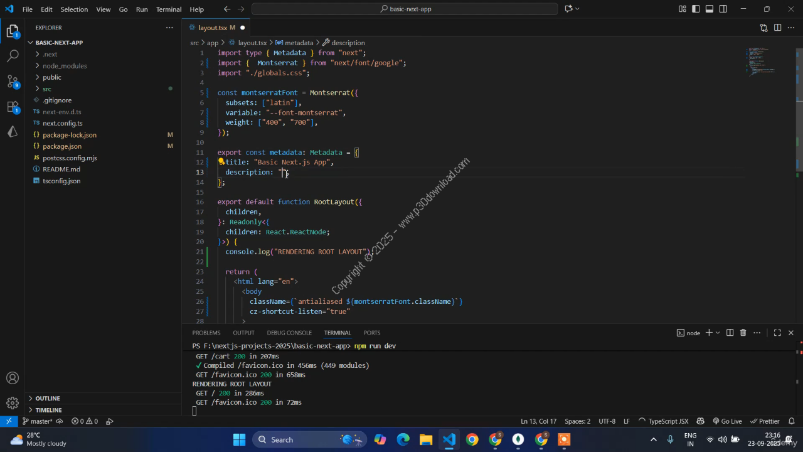Open the Search view in activity bar

click(x=13, y=56)
